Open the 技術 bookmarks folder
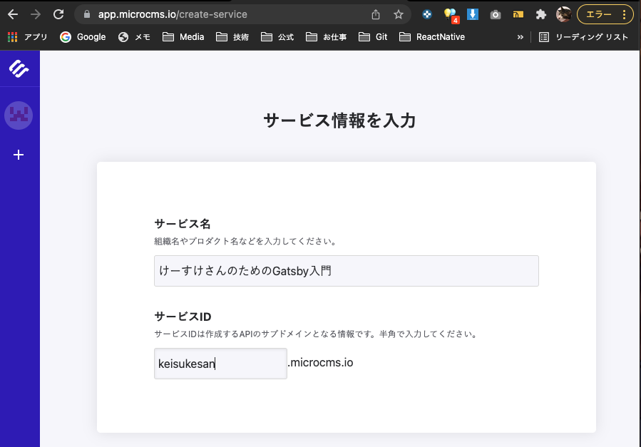This screenshot has height=447, width=641. click(232, 37)
